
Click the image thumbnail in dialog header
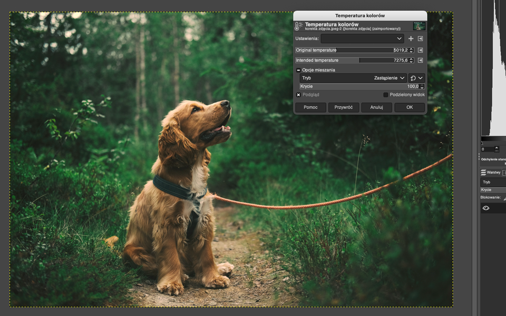(419, 26)
